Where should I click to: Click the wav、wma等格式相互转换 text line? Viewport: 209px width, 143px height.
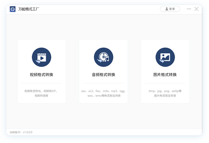point(104,96)
